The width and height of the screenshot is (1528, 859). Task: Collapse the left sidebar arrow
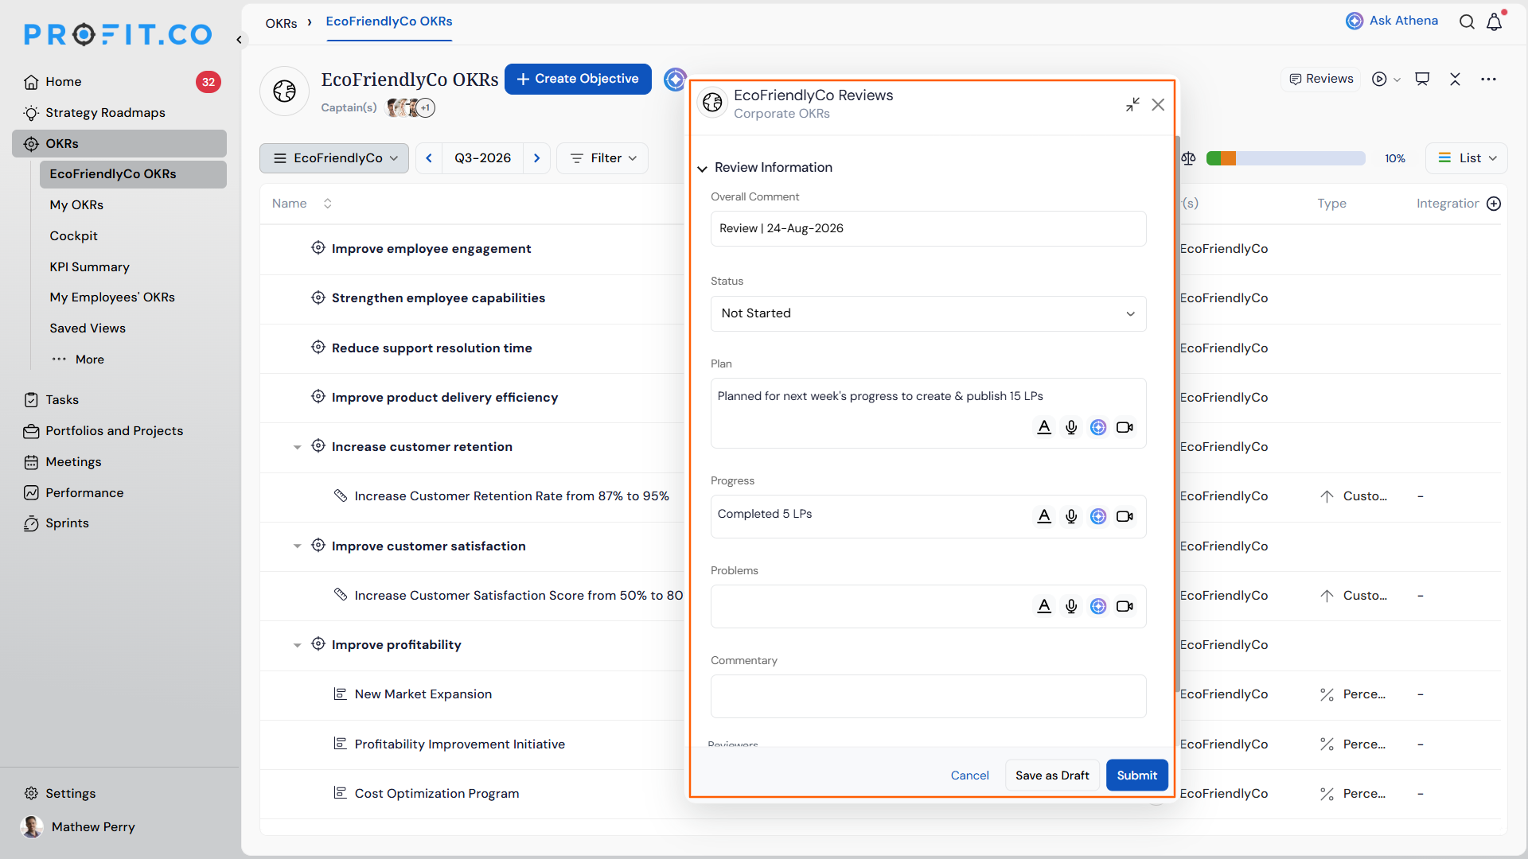(239, 39)
